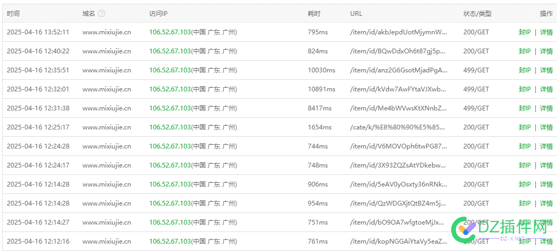Click the URL column header
The image size is (557, 251).
(356, 14)
